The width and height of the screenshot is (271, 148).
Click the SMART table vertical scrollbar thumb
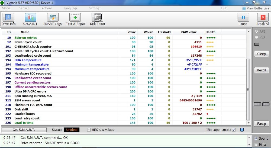point(249,90)
